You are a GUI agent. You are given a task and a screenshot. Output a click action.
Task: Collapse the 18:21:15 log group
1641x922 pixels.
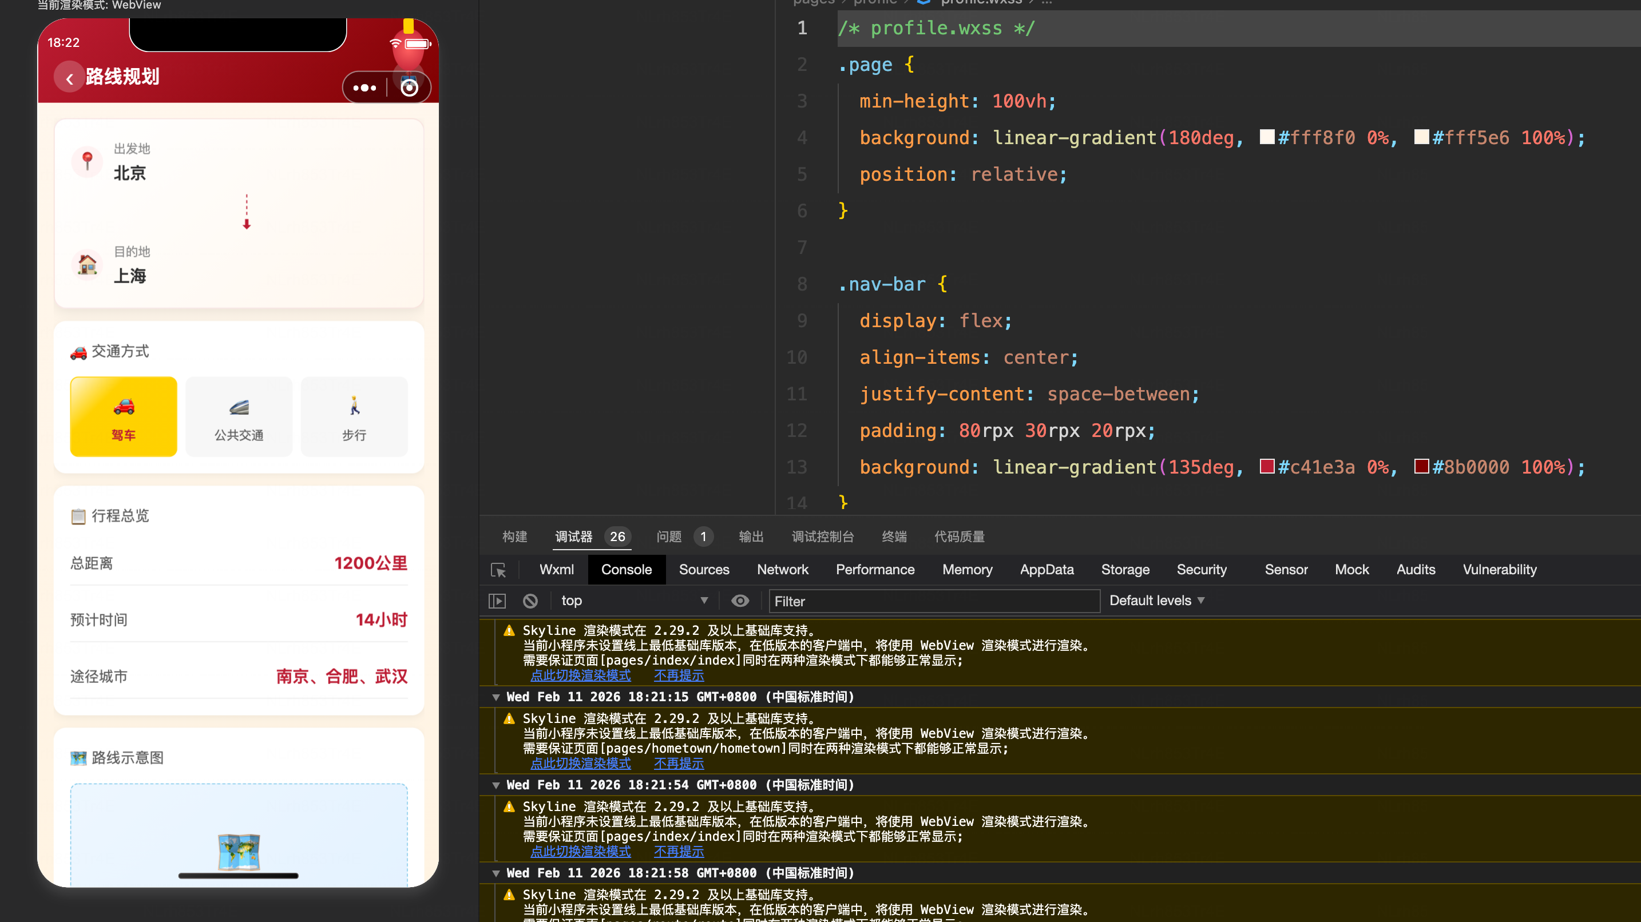point(496,697)
